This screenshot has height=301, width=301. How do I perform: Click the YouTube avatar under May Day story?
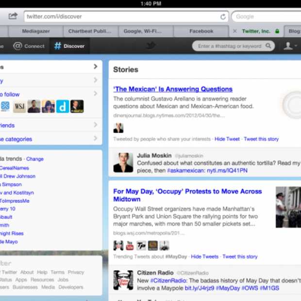pyautogui.click(x=130, y=246)
